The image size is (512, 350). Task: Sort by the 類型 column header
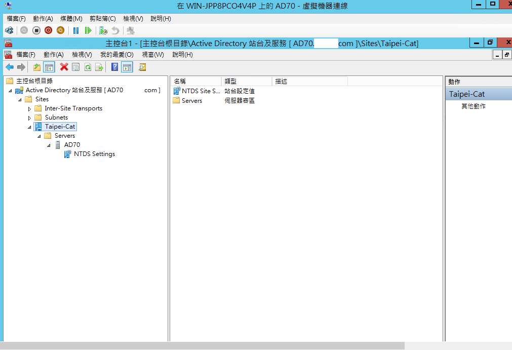coord(247,82)
